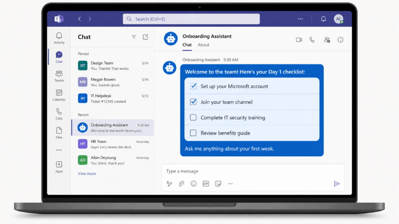Open the HR Team chat
Viewport: 399px width, 224px height.
113,144
